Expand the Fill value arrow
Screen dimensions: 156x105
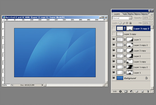[x=151, y=23]
